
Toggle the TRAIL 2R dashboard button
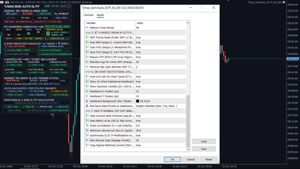[28, 107]
